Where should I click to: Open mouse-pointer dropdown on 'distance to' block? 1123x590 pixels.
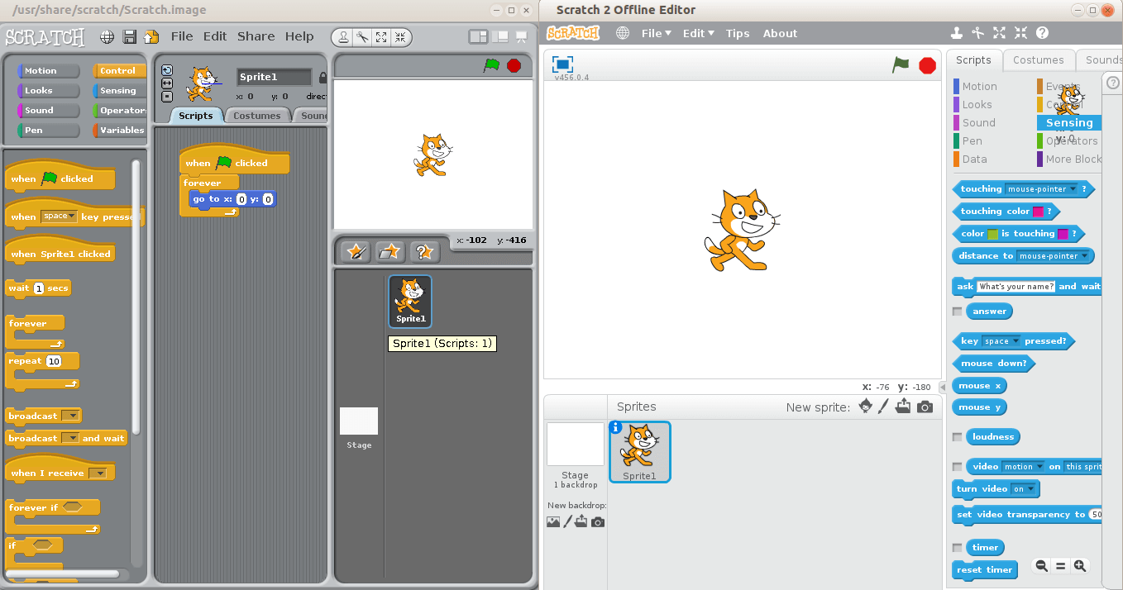[1054, 256]
